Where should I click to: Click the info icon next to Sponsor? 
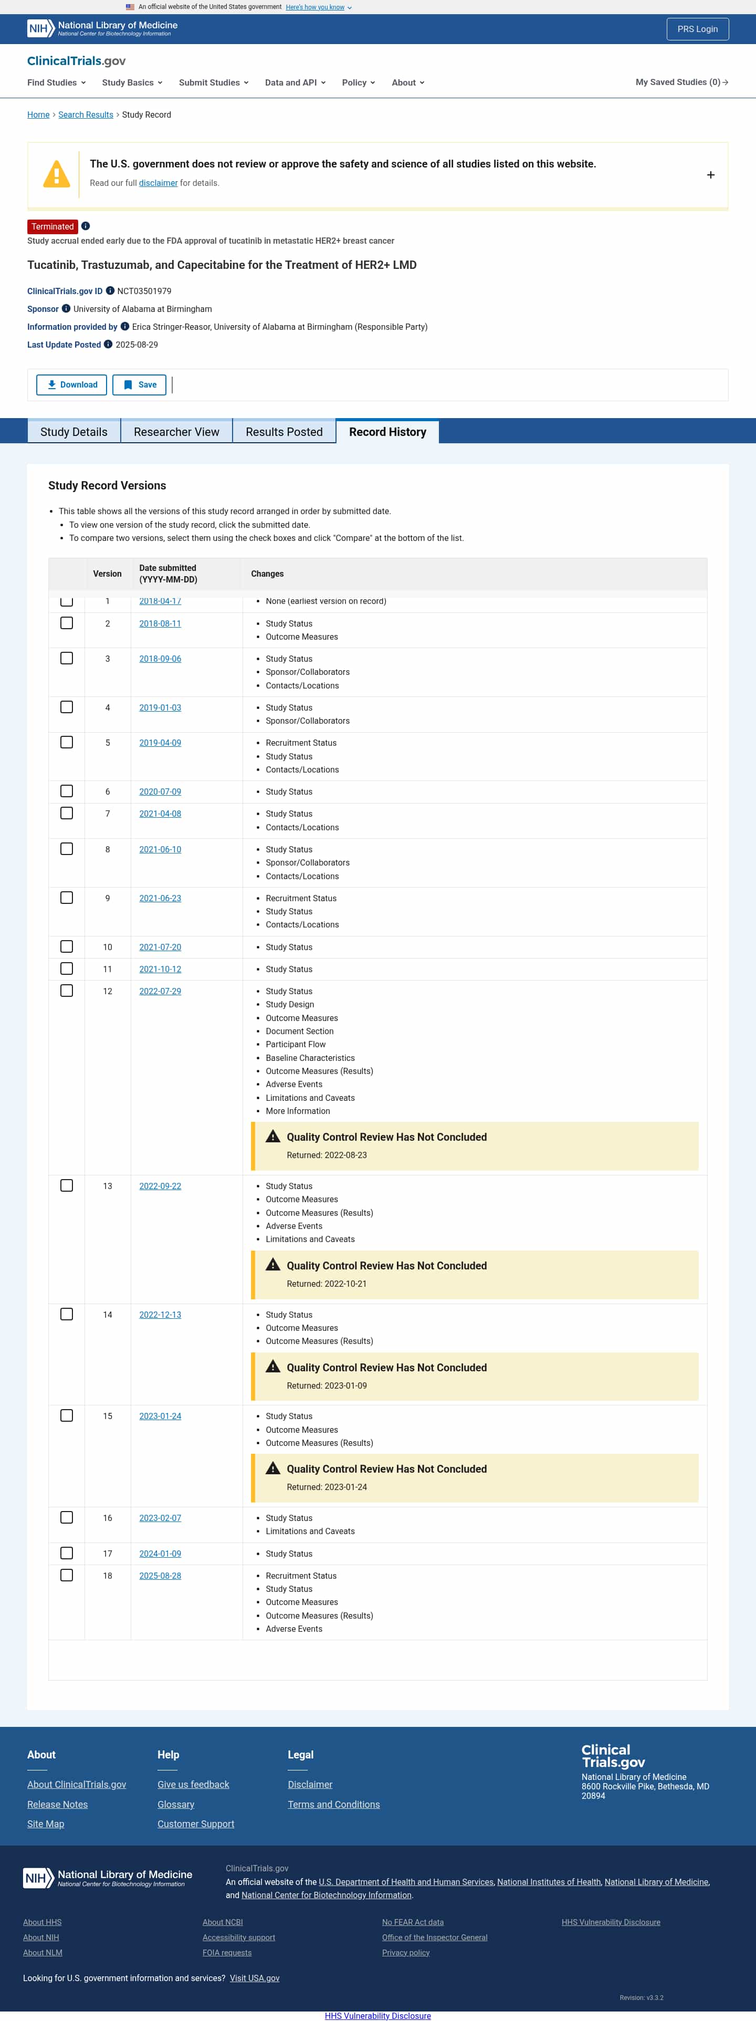(66, 308)
